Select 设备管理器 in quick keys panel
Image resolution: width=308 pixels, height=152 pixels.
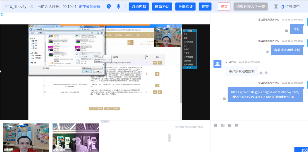pyautogui.click(x=188, y=64)
